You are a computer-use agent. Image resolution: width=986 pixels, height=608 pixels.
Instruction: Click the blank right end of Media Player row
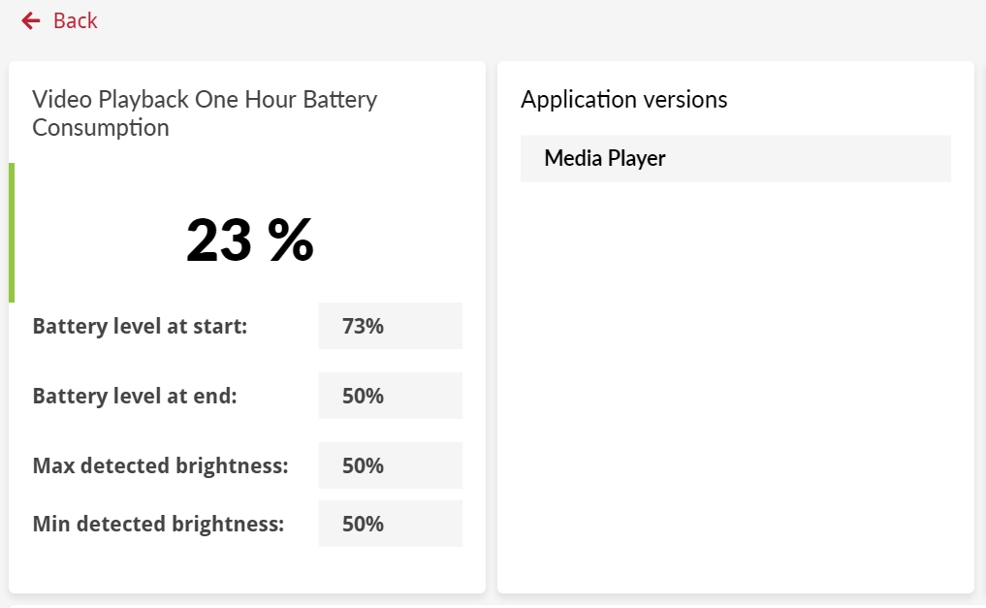click(873, 158)
